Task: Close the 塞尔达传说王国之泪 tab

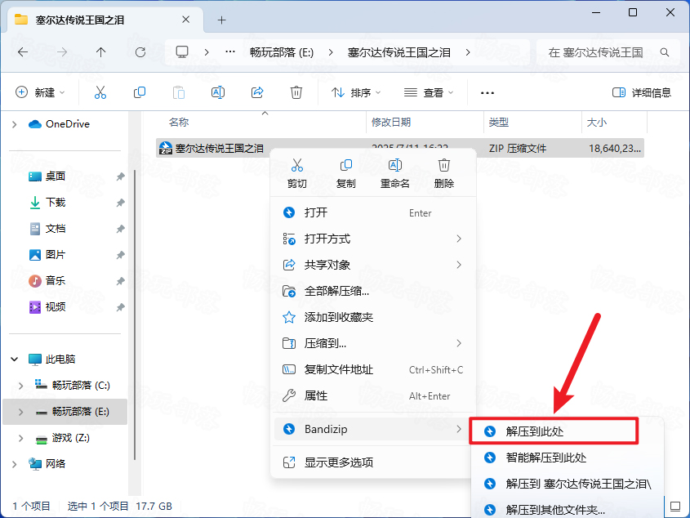Action: 185,20
